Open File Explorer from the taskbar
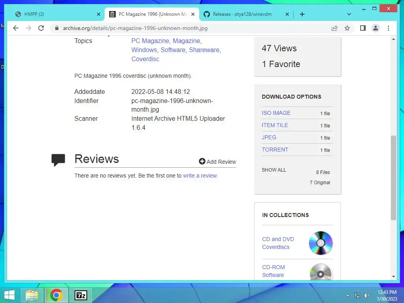 point(32,295)
